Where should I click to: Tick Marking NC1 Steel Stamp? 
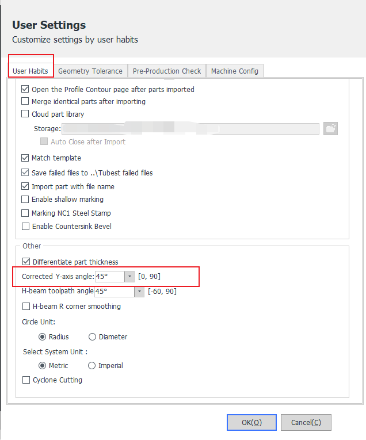(x=25, y=213)
